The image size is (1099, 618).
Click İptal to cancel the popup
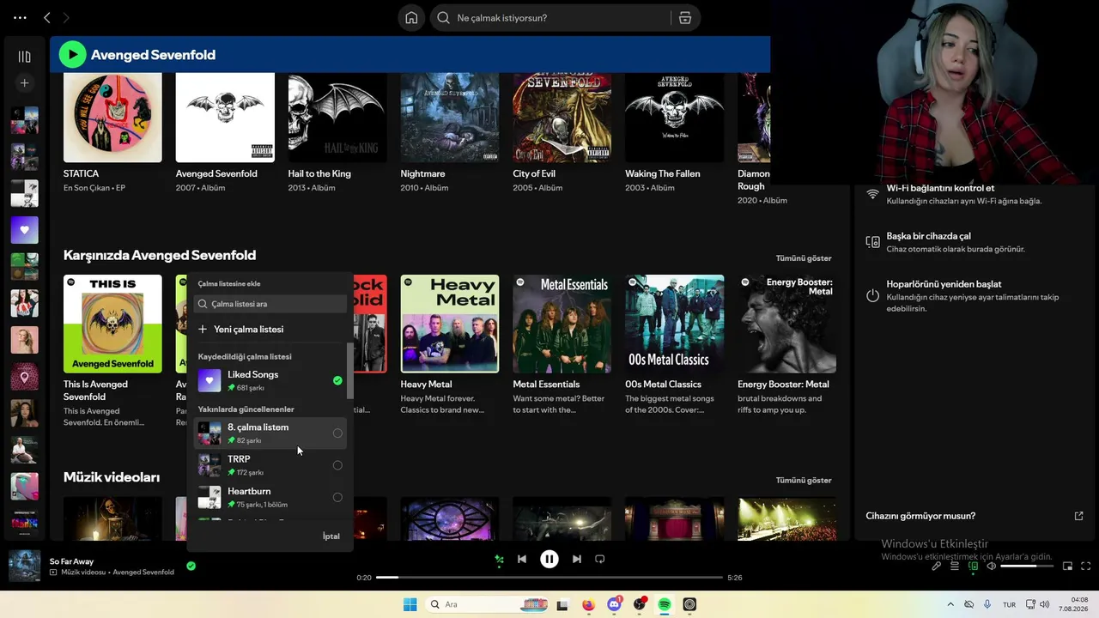tap(331, 536)
